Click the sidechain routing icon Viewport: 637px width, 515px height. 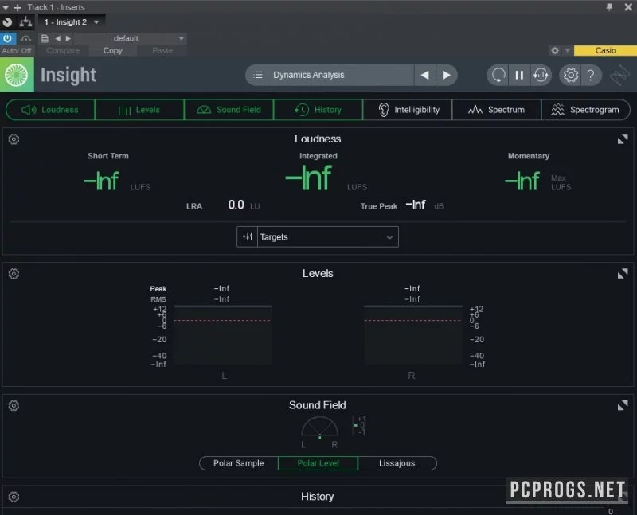click(25, 22)
